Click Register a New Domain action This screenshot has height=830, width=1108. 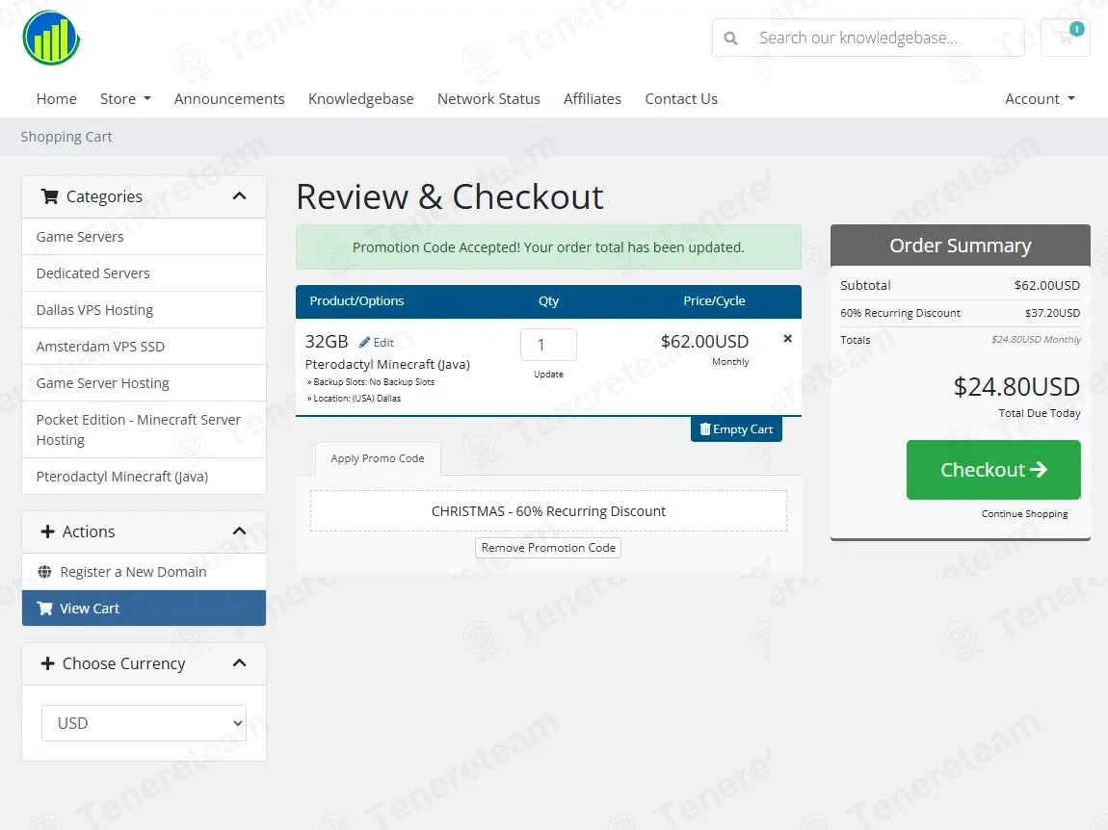pyautogui.click(x=144, y=571)
